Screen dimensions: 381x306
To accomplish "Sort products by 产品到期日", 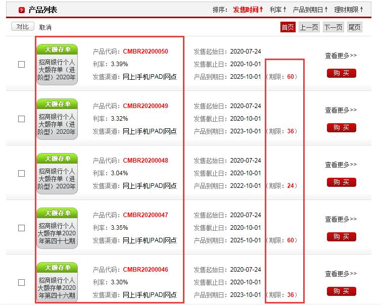I will pyautogui.click(x=310, y=10).
